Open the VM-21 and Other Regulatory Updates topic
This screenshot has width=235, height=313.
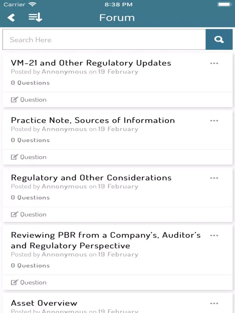click(x=91, y=63)
